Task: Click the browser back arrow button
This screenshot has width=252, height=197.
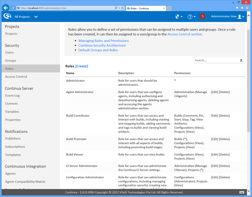Action: (x=6, y=8)
